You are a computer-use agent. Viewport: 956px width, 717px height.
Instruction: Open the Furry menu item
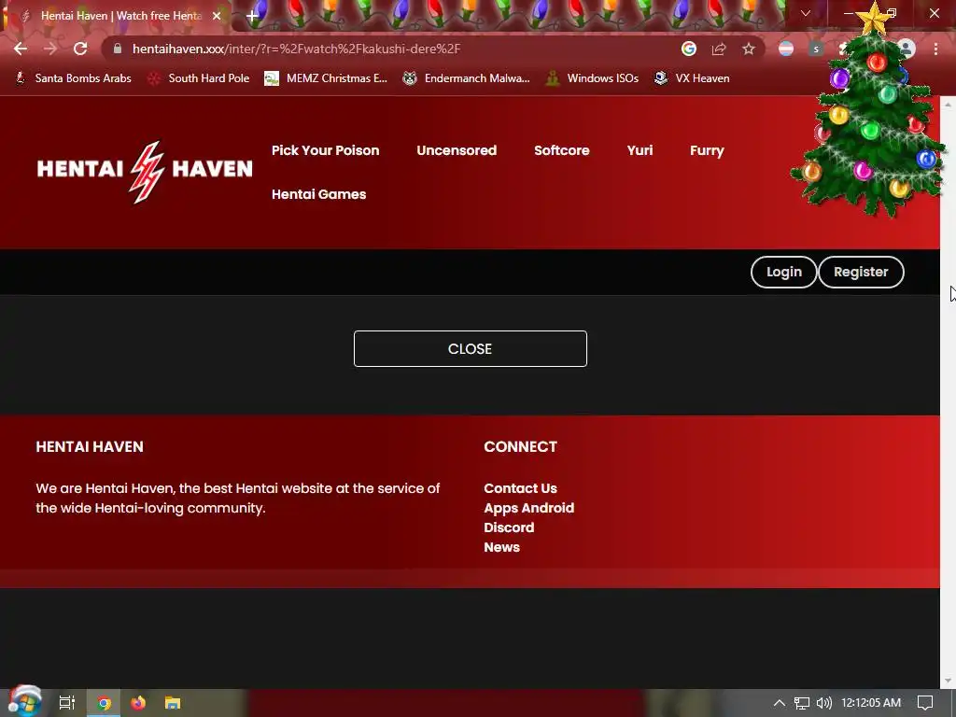click(x=707, y=150)
